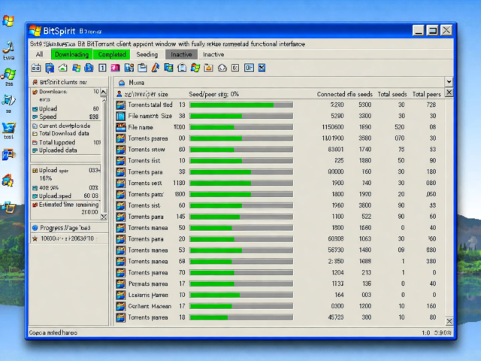This screenshot has height=361, width=481.
Task: Click the icon of 'File namsnt Size' row
Action: [120, 116]
